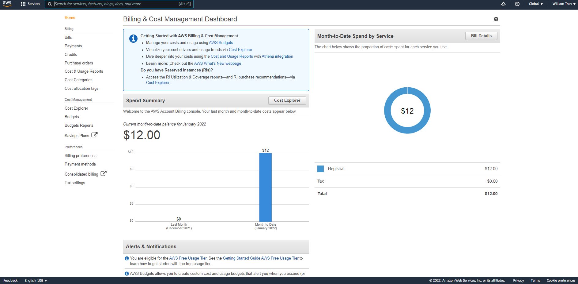Image resolution: width=578 pixels, height=284 pixels.
Task: Expand the Global region dropdown
Action: pyautogui.click(x=535, y=4)
